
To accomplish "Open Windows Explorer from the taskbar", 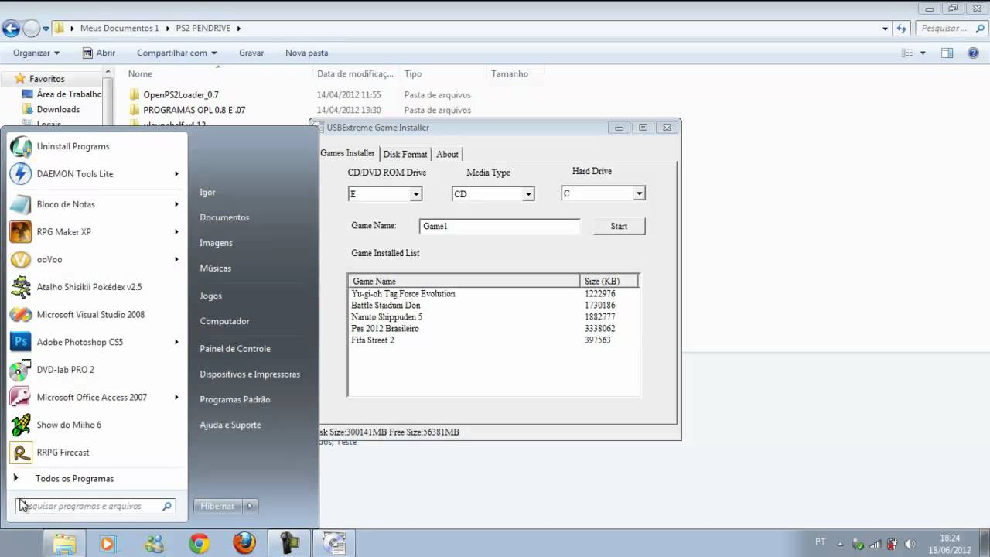I will click(x=64, y=544).
